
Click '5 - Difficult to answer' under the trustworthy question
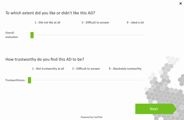pos(86,69)
